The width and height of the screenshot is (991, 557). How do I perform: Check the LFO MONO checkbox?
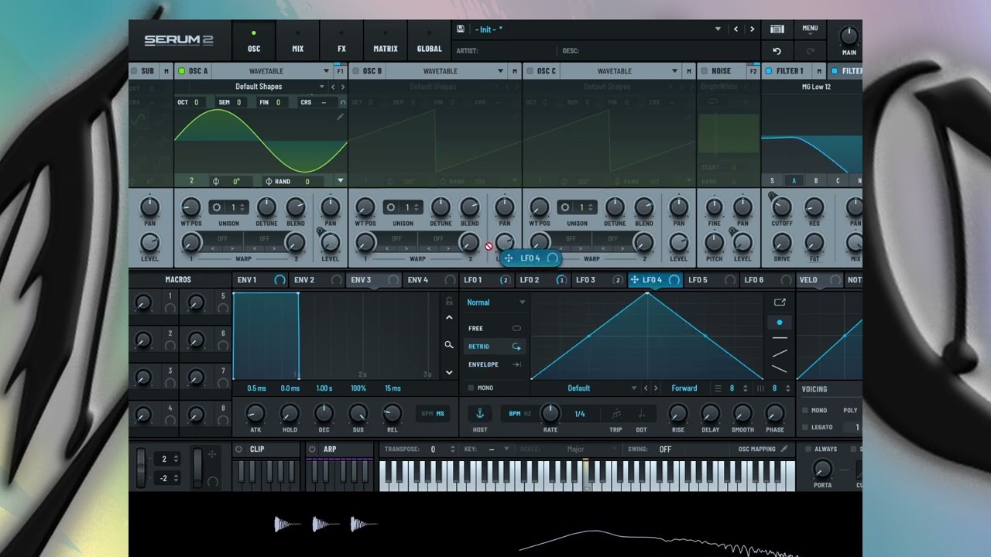(x=470, y=388)
